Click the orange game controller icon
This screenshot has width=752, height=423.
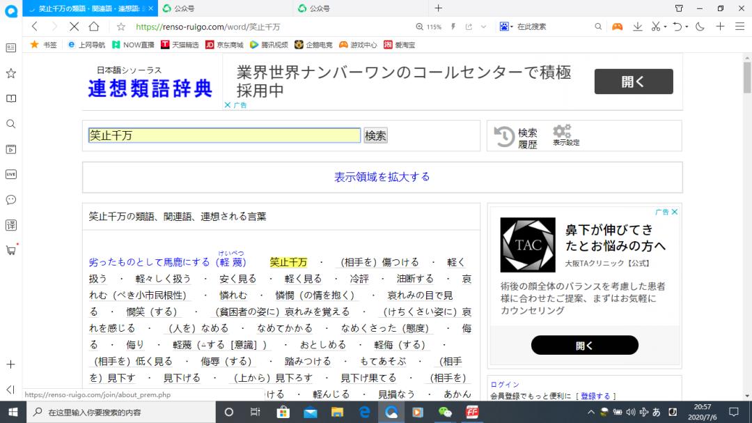[617, 26]
